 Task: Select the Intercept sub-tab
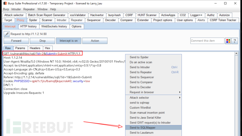pyautogui.click(x=10, y=26)
